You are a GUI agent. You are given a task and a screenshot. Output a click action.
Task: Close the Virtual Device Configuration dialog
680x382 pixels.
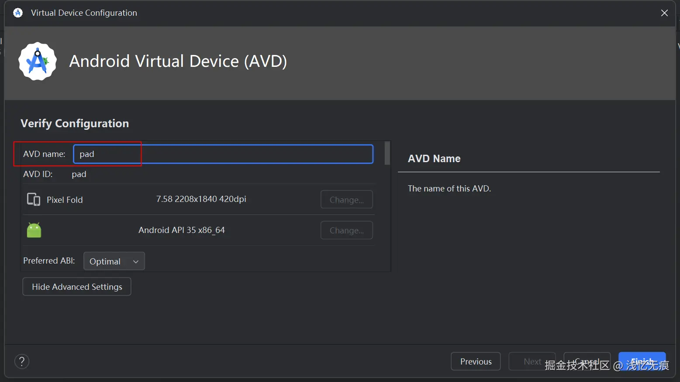coord(664,13)
